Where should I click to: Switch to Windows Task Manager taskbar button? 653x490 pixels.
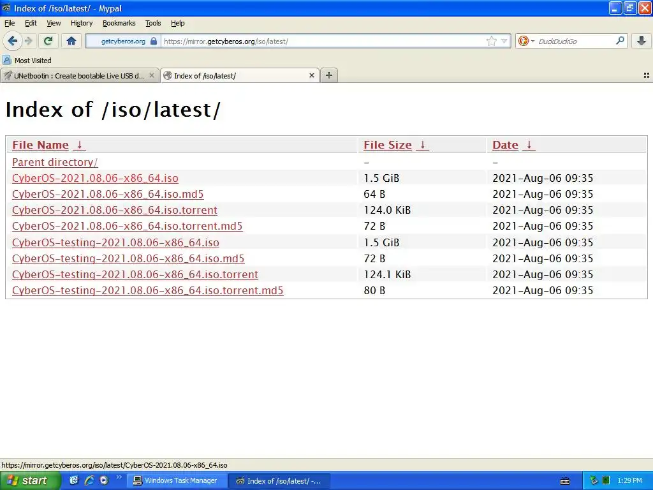coord(177,481)
